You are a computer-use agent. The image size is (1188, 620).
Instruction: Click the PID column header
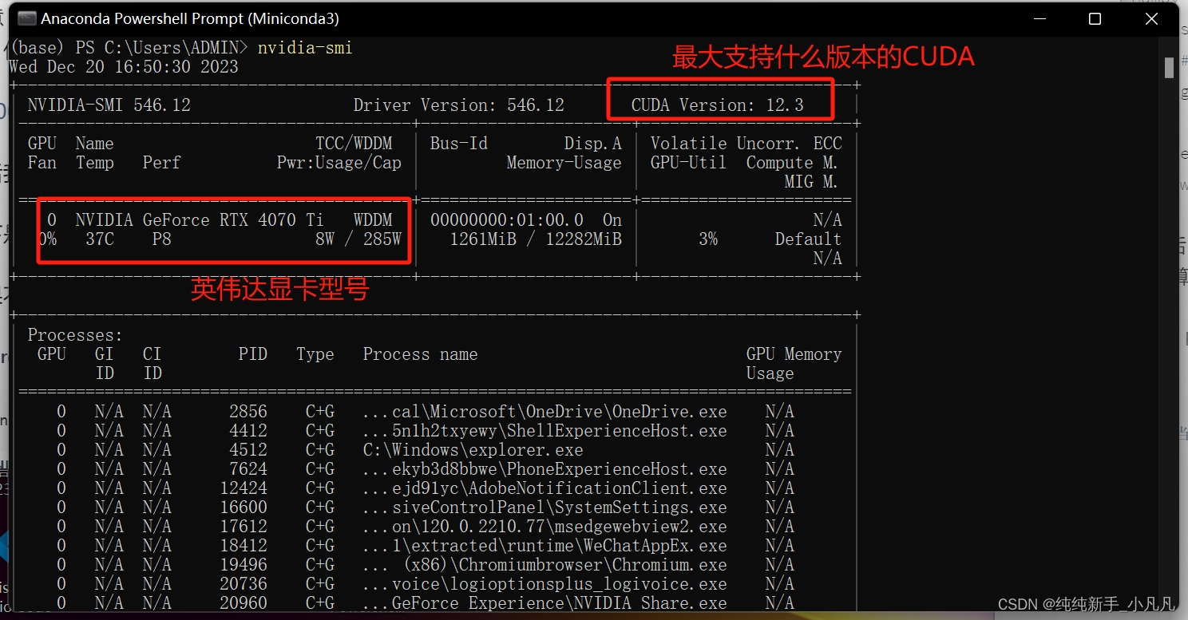(x=253, y=354)
